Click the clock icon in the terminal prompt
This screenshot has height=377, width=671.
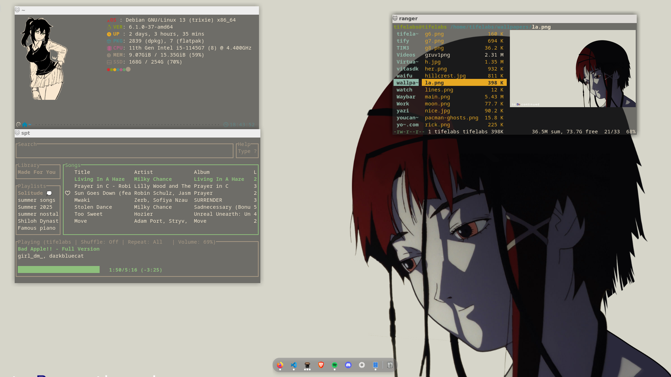click(x=226, y=125)
